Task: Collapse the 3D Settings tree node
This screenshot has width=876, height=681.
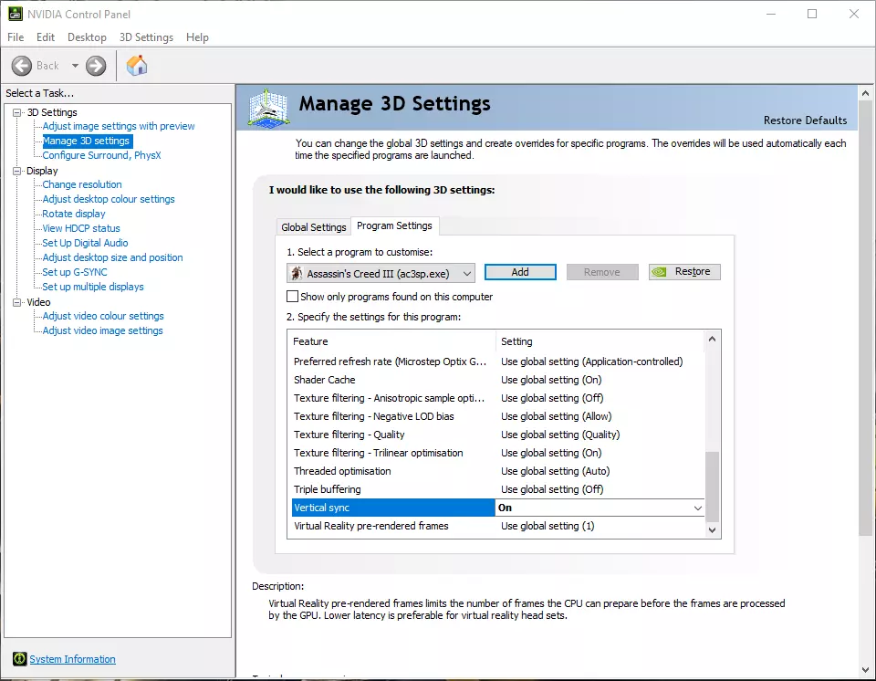Action: 17,112
